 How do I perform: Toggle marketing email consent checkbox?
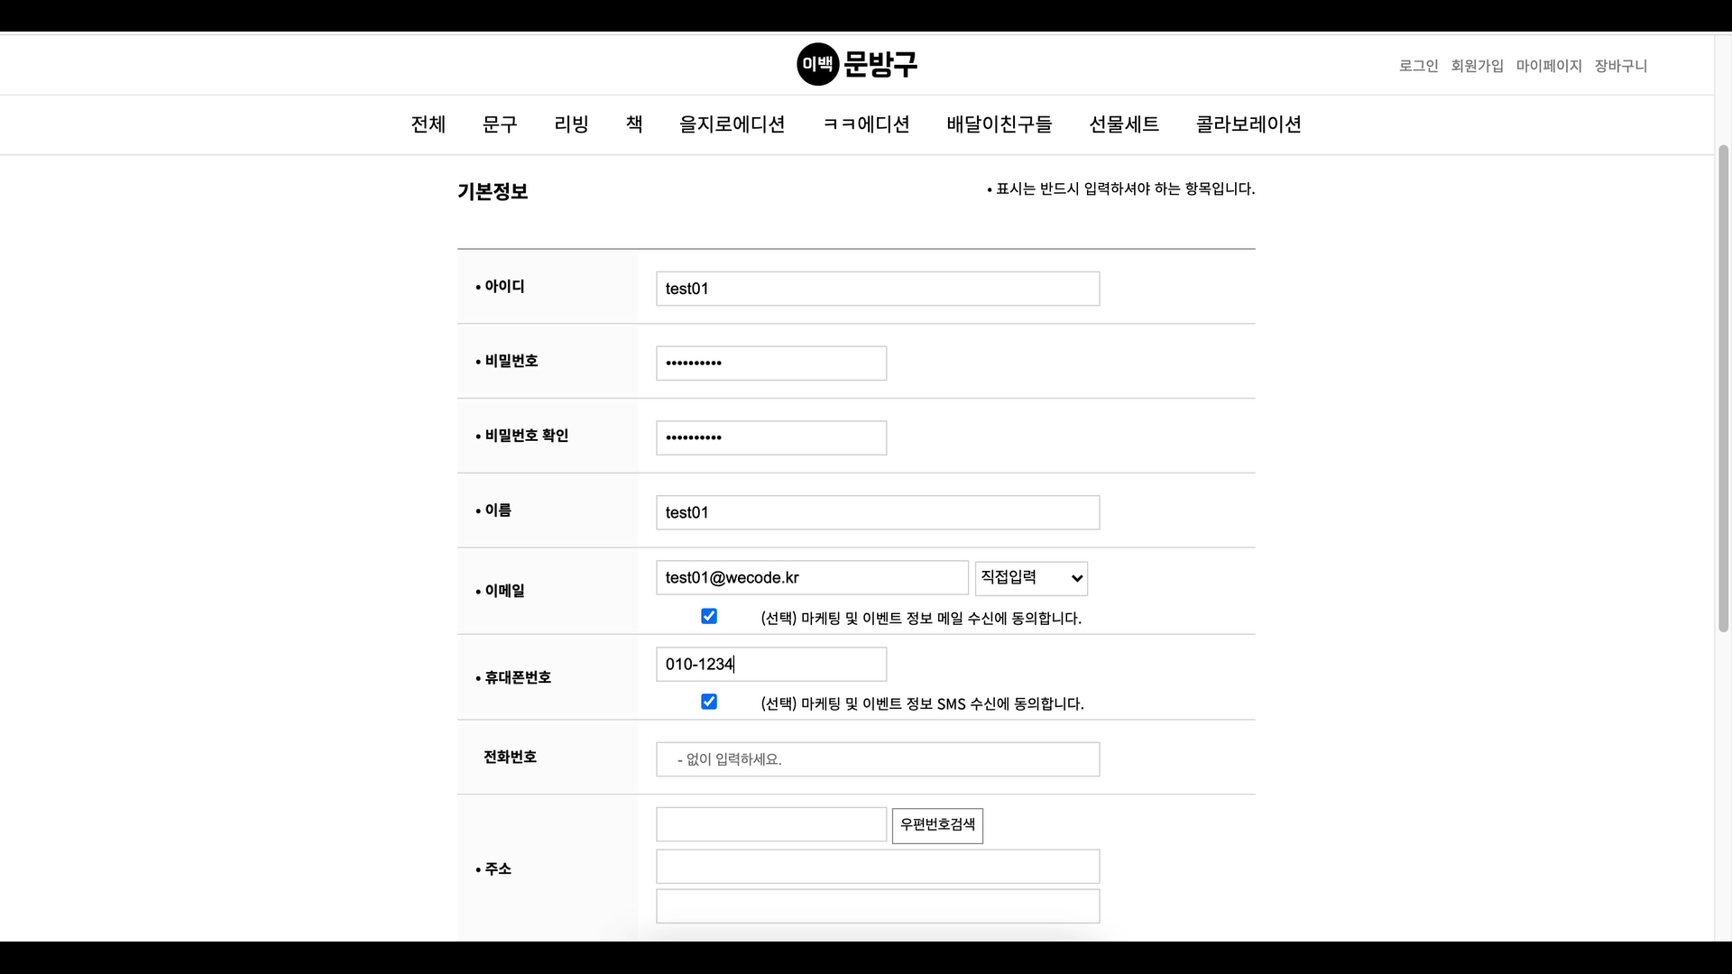tap(709, 617)
